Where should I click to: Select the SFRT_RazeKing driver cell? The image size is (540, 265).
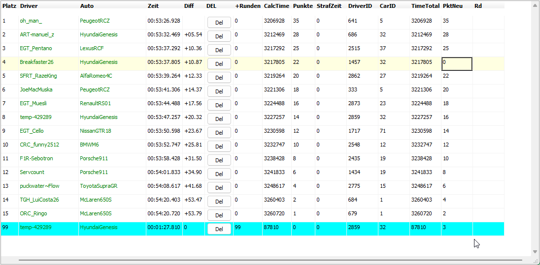[x=38, y=76]
